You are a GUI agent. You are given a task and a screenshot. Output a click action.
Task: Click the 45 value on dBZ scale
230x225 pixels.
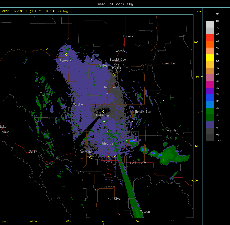coord(218,75)
